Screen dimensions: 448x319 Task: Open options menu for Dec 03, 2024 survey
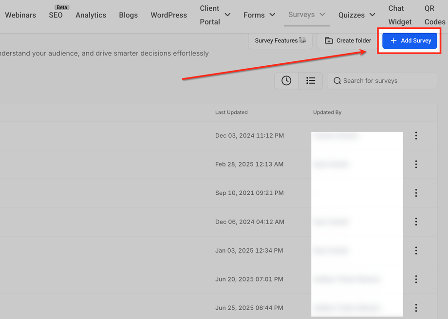pyautogui.click(x=416, y=136)
